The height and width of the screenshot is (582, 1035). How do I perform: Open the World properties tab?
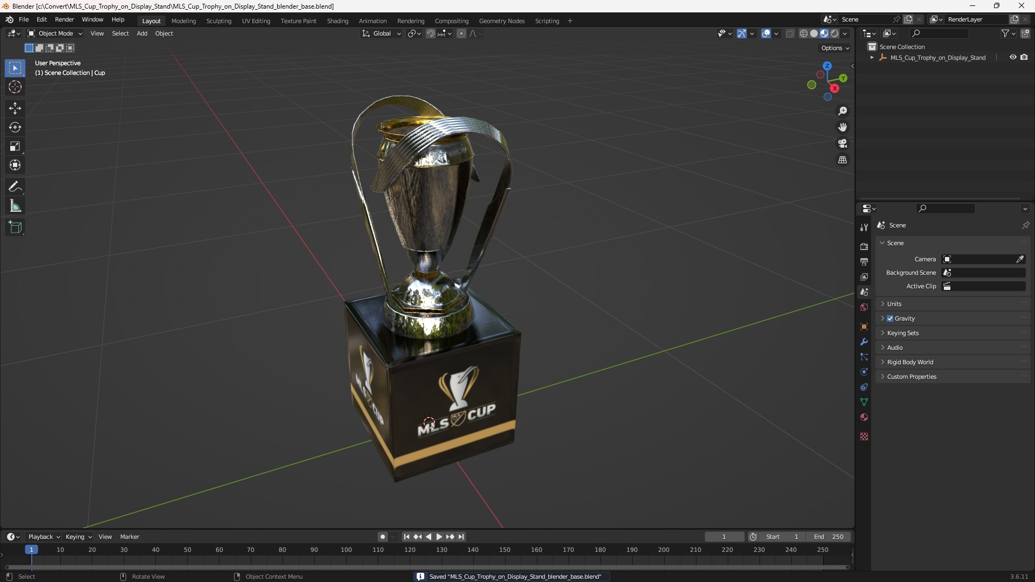click(x=864, y=307)
